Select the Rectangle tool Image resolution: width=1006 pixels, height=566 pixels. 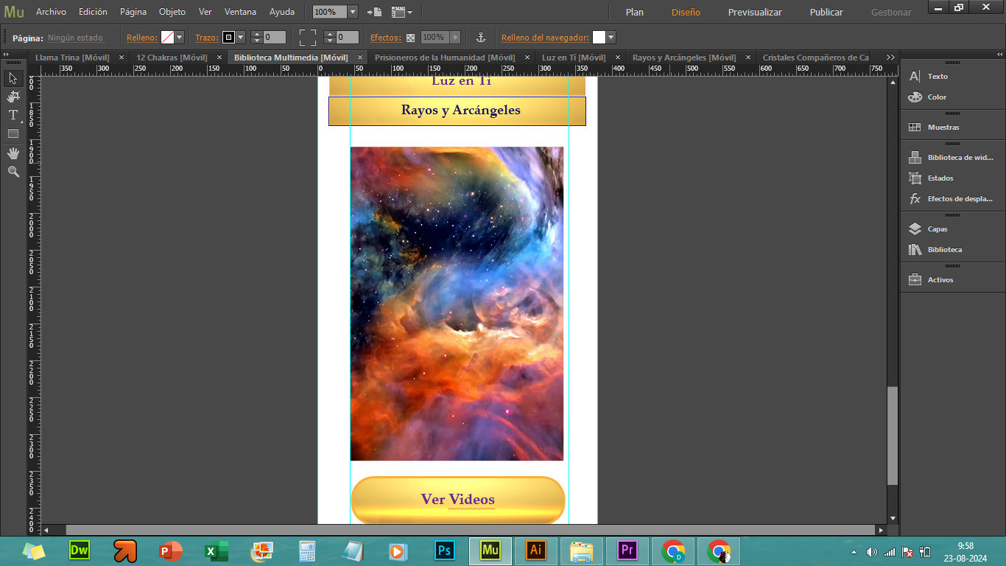(x=13, y=133)
